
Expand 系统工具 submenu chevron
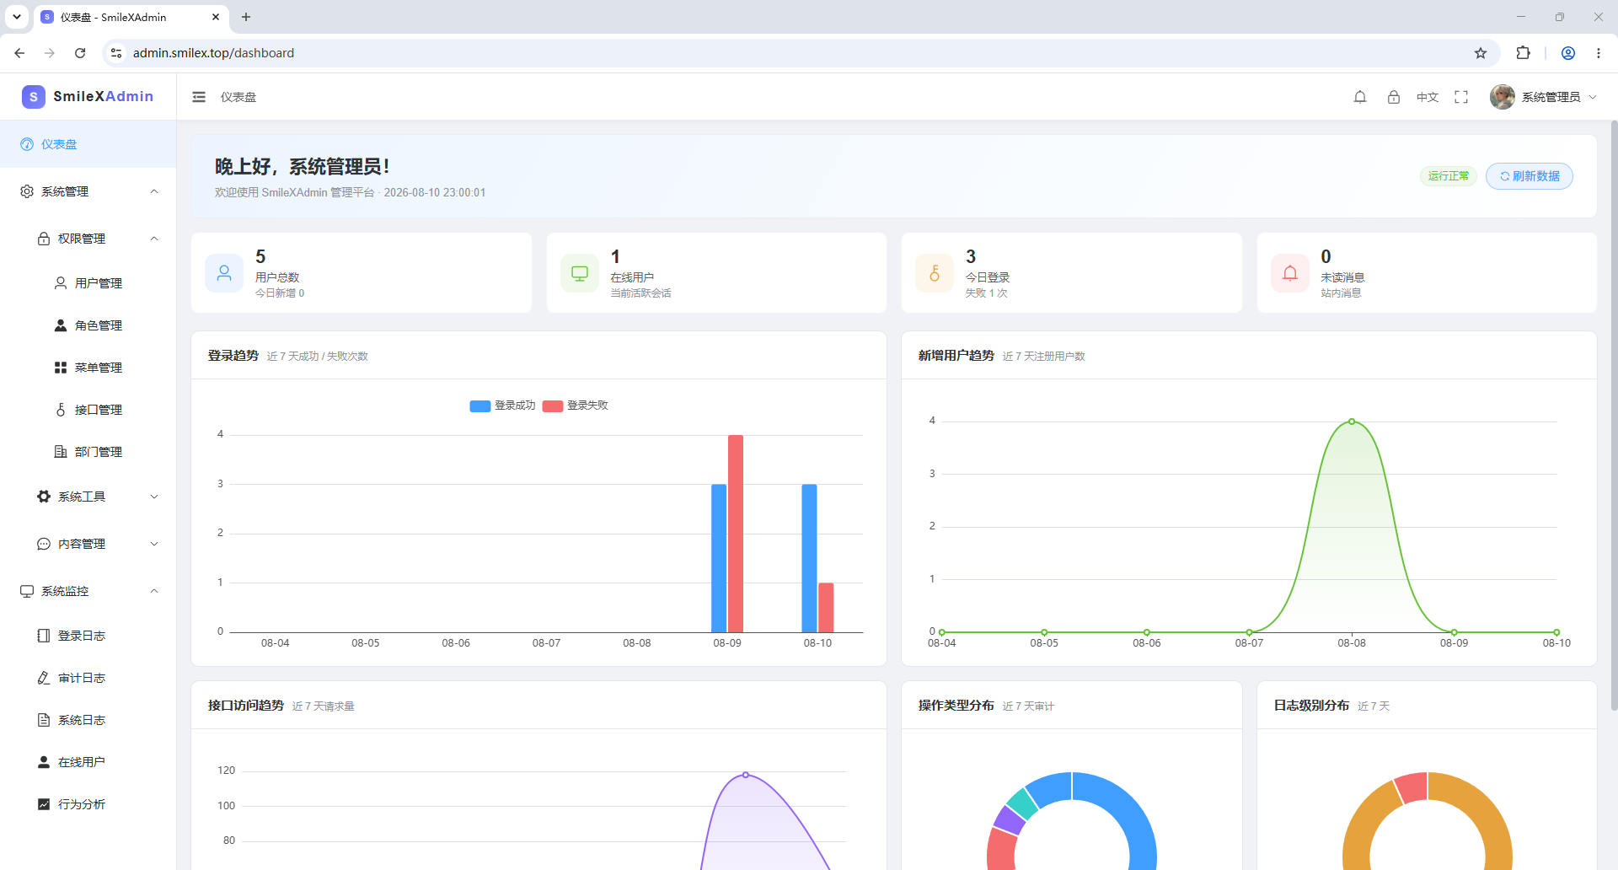click(154, 497)
